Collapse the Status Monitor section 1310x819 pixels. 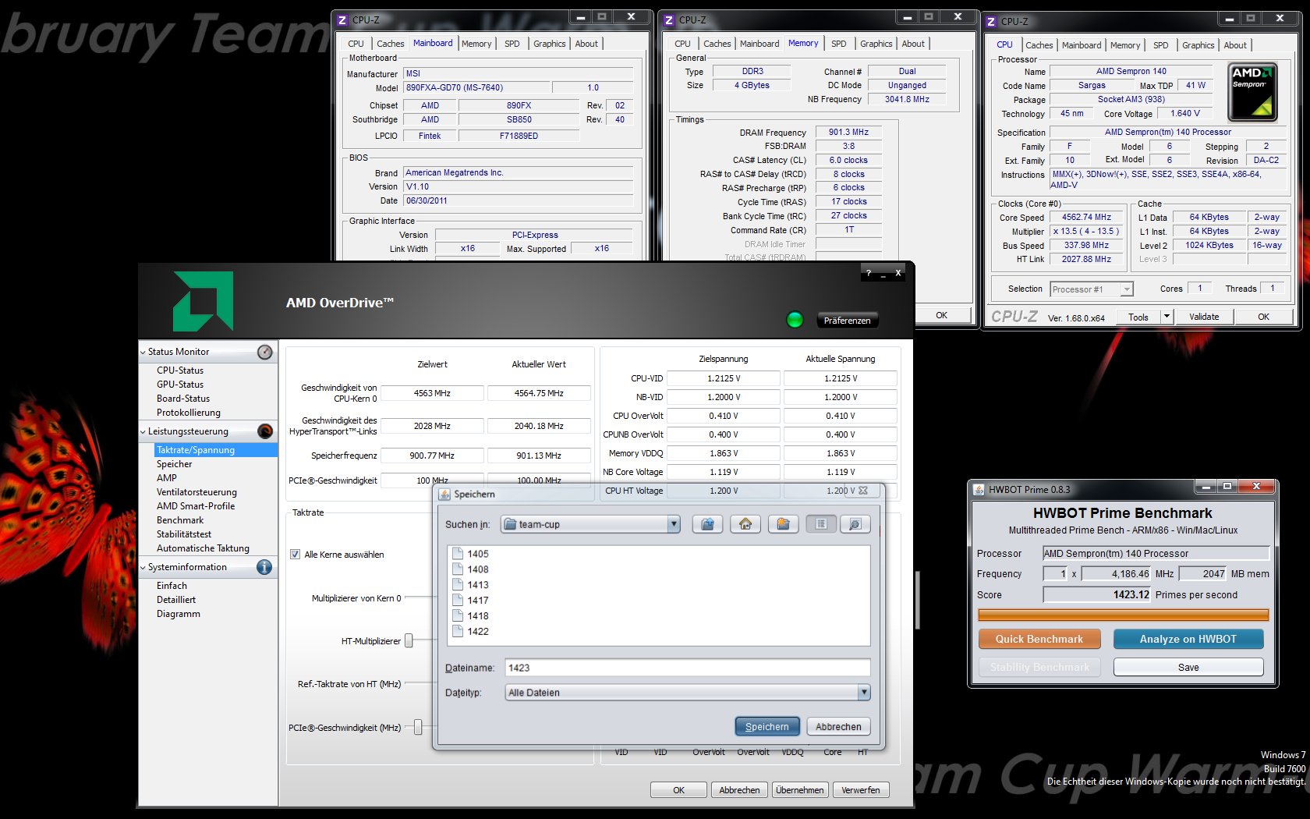click(143, 352)
